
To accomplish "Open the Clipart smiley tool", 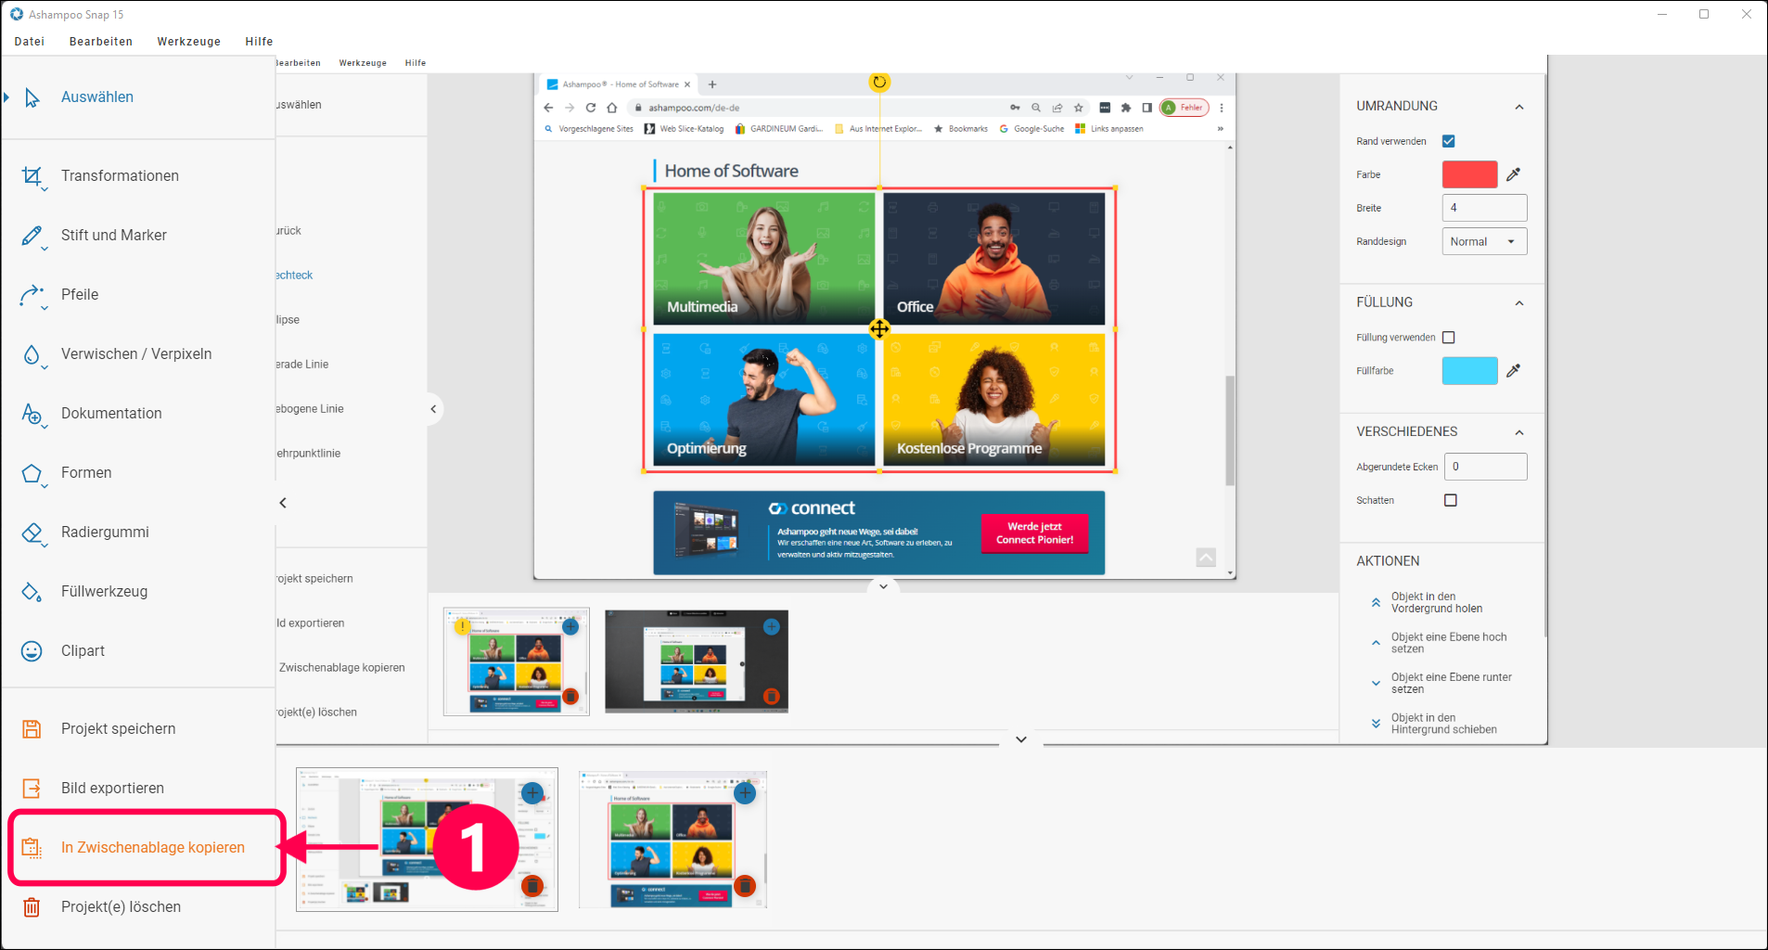I will (x=32, y=651).
